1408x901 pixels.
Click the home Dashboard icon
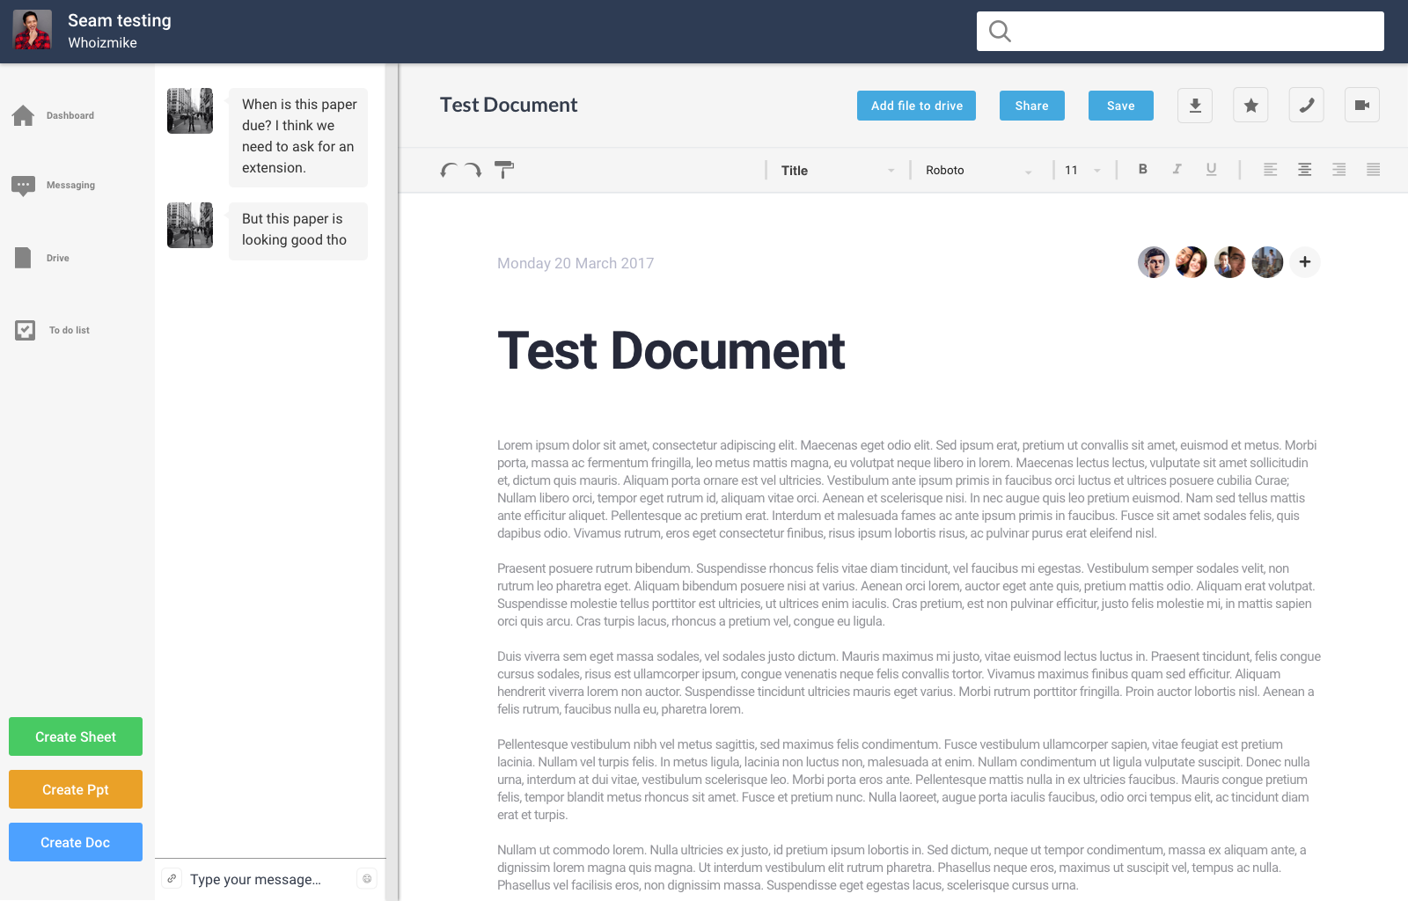(24, 115)
